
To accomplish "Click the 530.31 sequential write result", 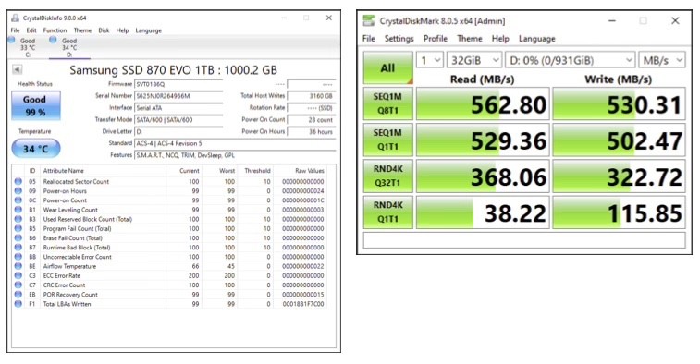I will [619, 104].
